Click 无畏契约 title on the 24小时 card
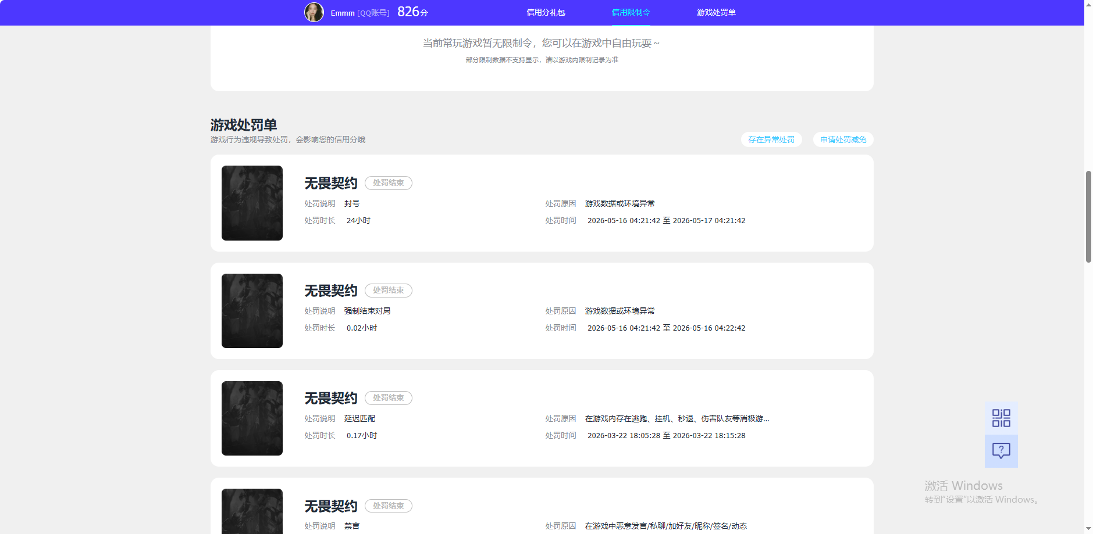Screen dimensions: 1093x534 point(331,184)
